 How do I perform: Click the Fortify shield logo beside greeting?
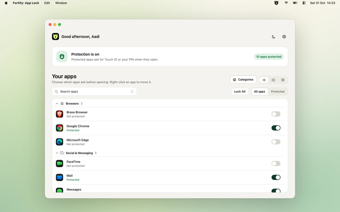(55, 36)
